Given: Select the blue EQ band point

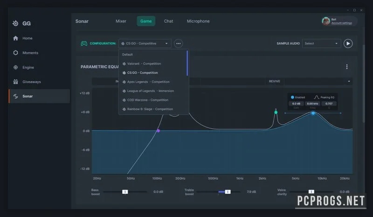Looking at the screenshot, I should click(x=313, y=113).
